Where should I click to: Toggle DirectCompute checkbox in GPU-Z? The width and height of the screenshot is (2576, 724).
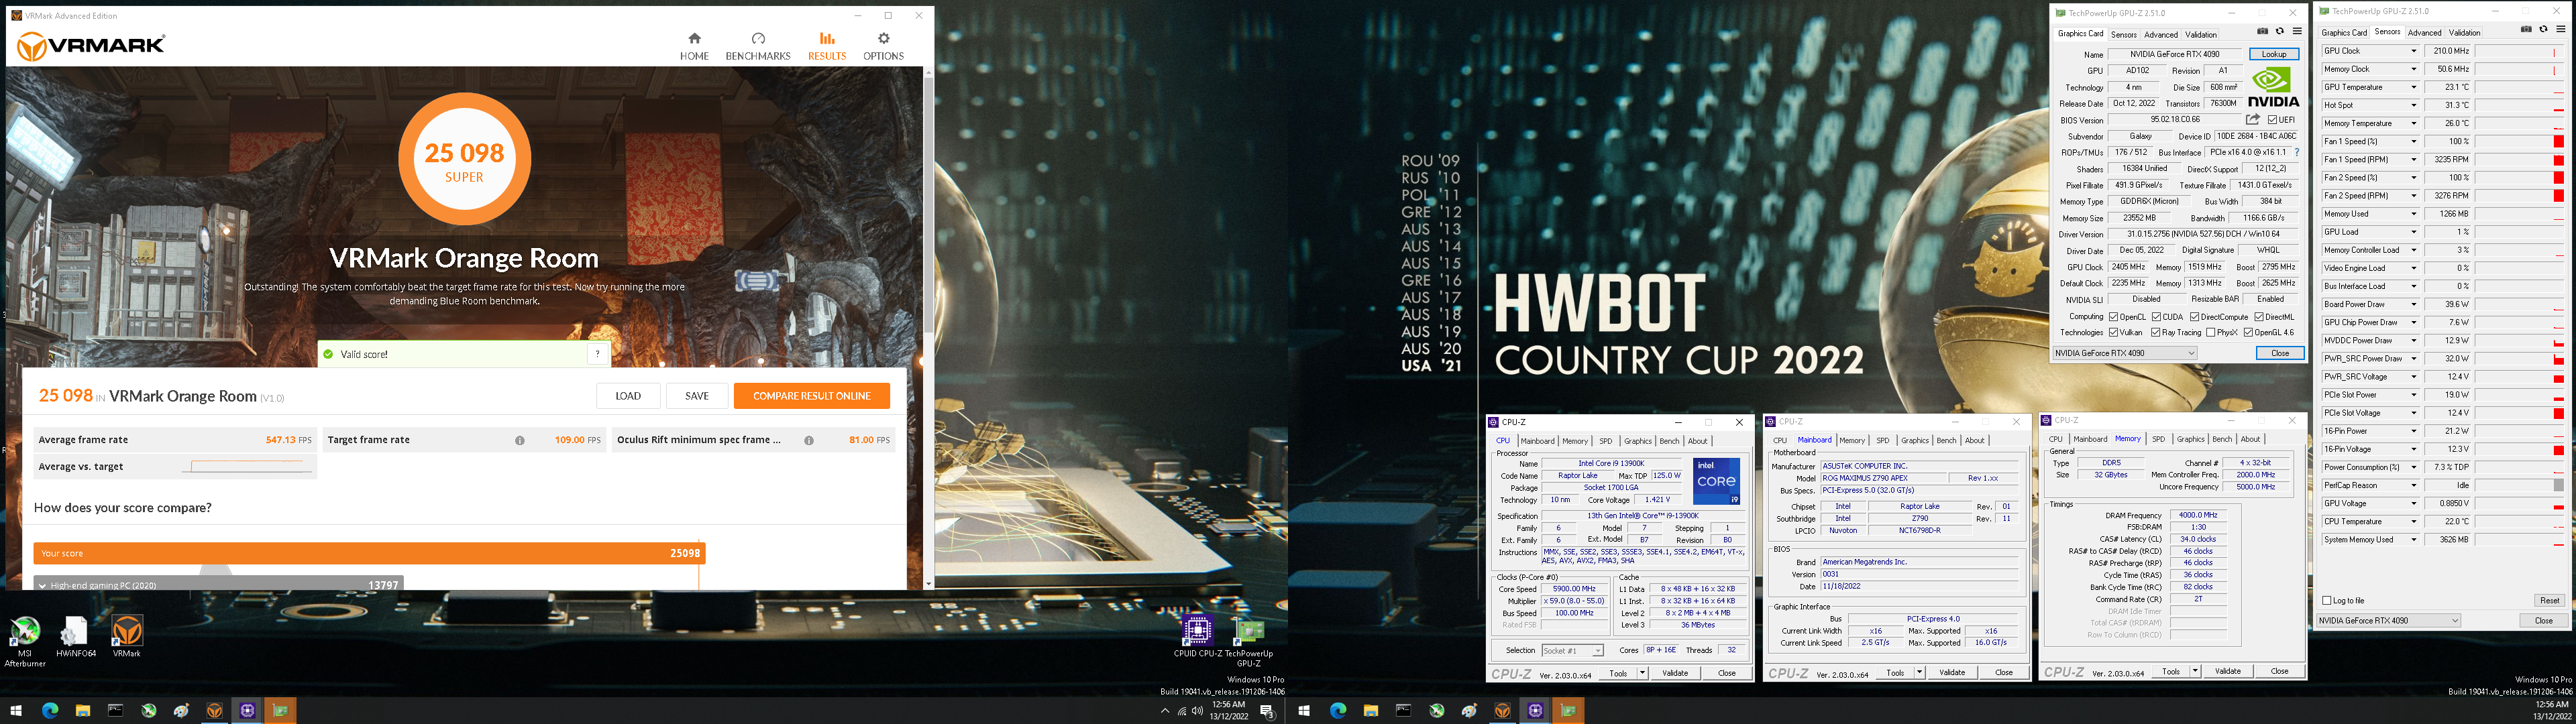pos(2194,317)
